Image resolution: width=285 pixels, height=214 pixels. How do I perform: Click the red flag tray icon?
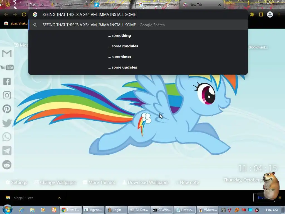[244, 210]
